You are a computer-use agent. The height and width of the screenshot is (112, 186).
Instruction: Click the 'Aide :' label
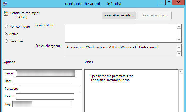89,62
